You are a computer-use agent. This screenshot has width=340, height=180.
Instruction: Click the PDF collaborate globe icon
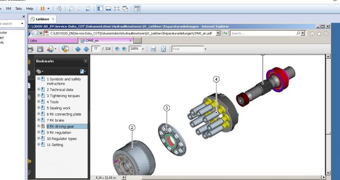(65, 49)
